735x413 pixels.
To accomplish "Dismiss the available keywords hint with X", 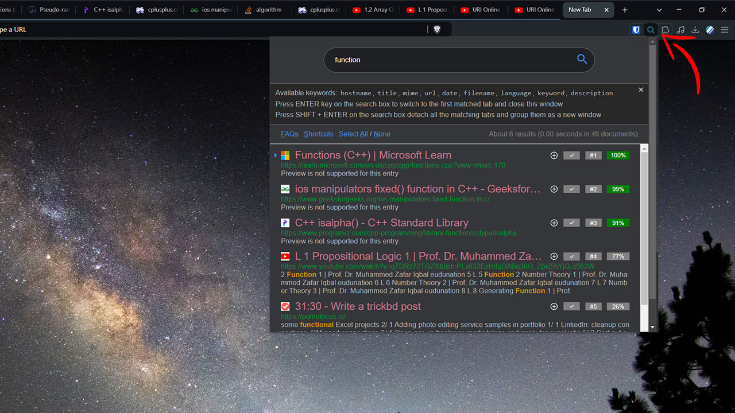I will [x=641, y=89].
